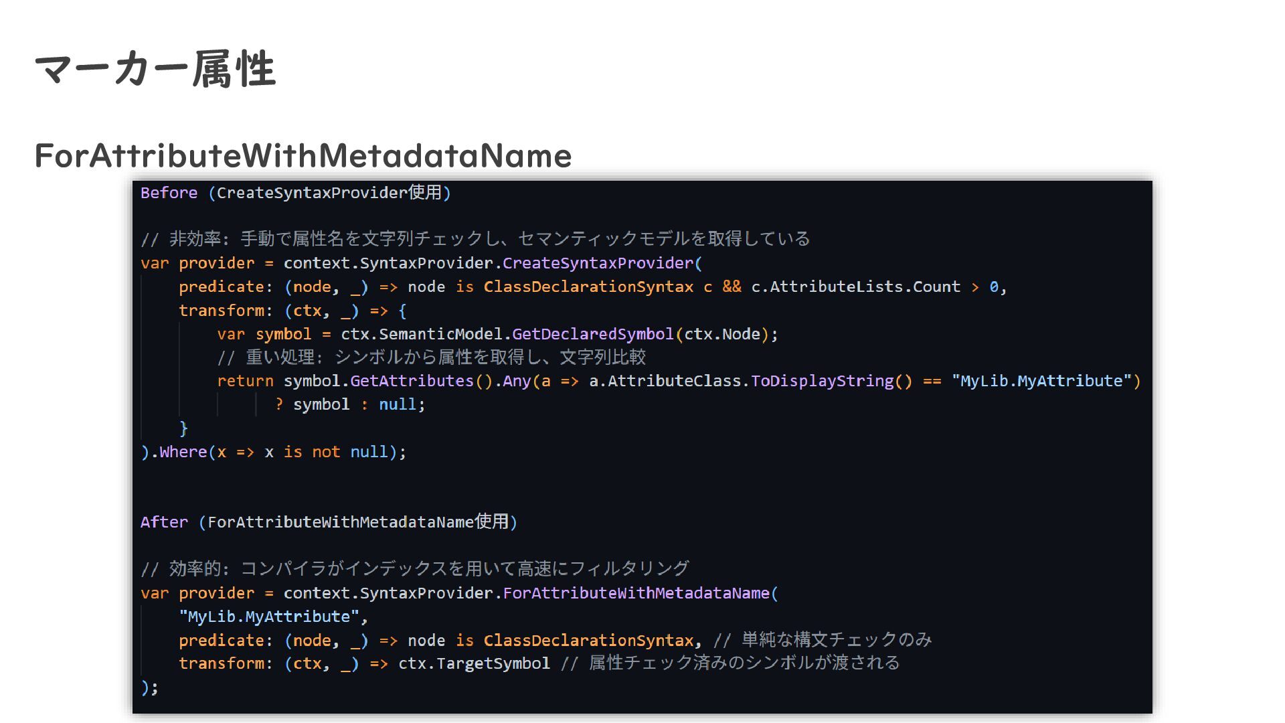Click the second "MyLib.MyAttribute" string after ForAttributeWithMetadataName
1285x723 pixels.
[269, 617]
